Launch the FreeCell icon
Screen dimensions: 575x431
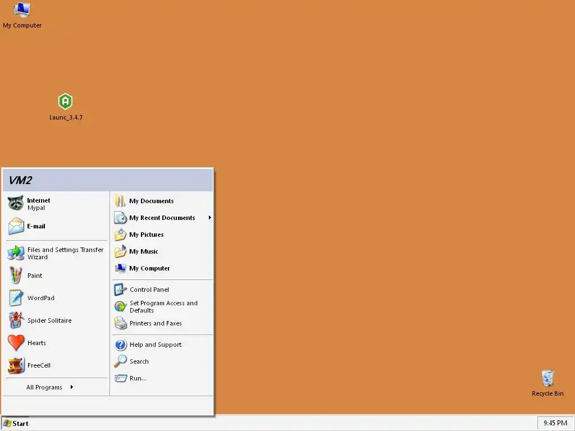16,365
